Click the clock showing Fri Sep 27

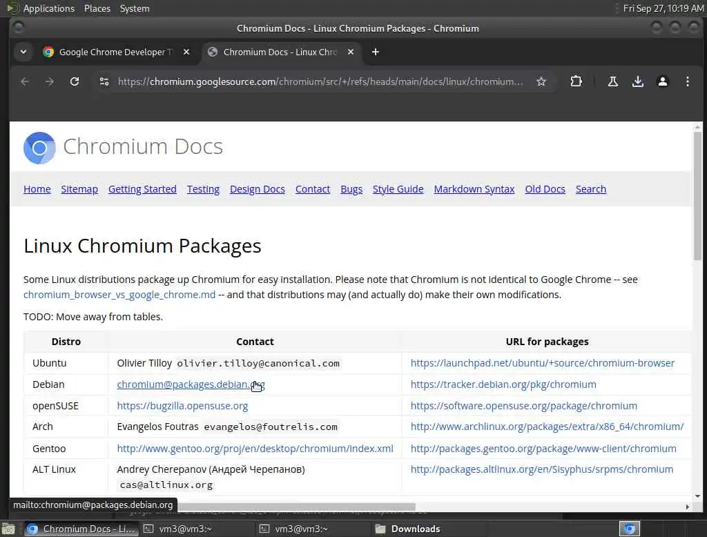coord(663,8)
